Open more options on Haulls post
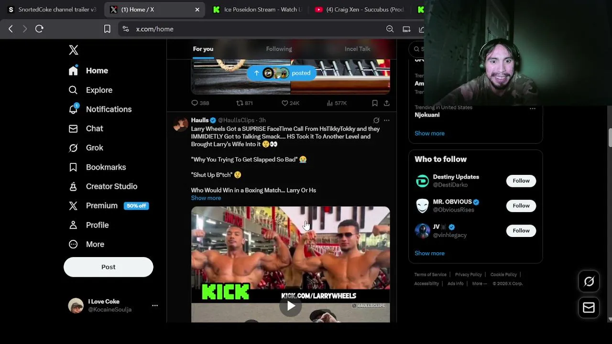612x344 pixels. point(386,120)
